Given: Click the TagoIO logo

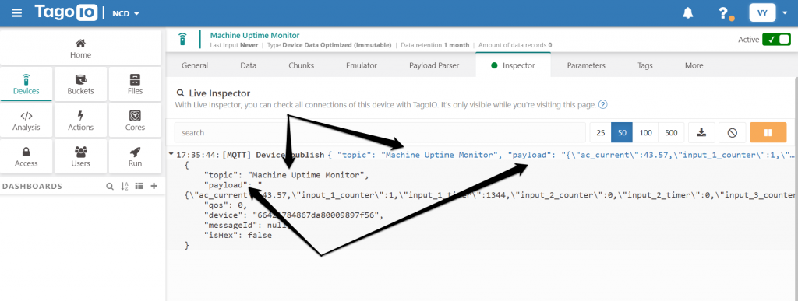Looking at the screenshot, I should coord(65,12).
